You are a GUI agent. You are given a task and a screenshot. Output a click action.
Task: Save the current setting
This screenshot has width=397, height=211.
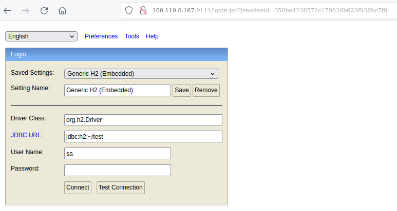pyautogui.click(x=181, y=90)
